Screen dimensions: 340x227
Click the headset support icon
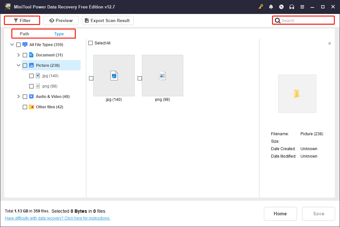(292, 6)
